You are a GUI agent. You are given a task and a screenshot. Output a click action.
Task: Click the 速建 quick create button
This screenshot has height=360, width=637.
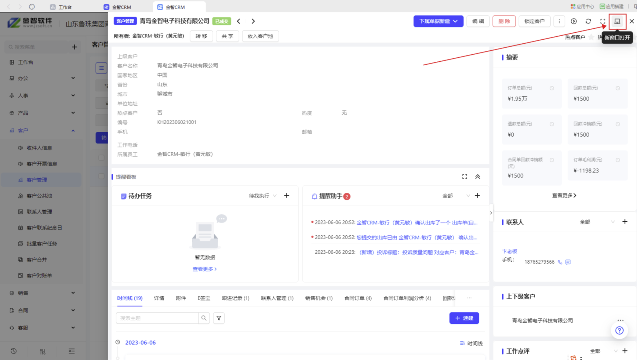[x=464, y=318]
